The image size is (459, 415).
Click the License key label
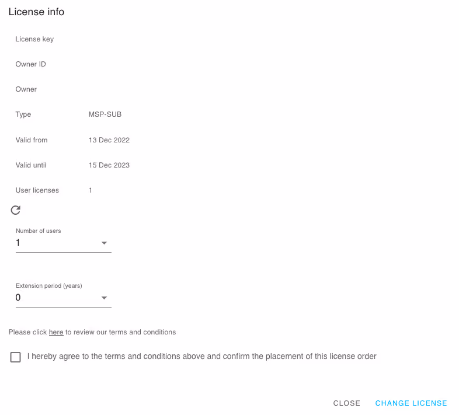(x=34, y=39)
